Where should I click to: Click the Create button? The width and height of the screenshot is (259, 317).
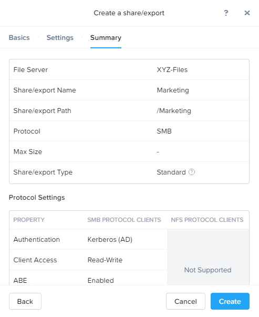pos(230,301)
